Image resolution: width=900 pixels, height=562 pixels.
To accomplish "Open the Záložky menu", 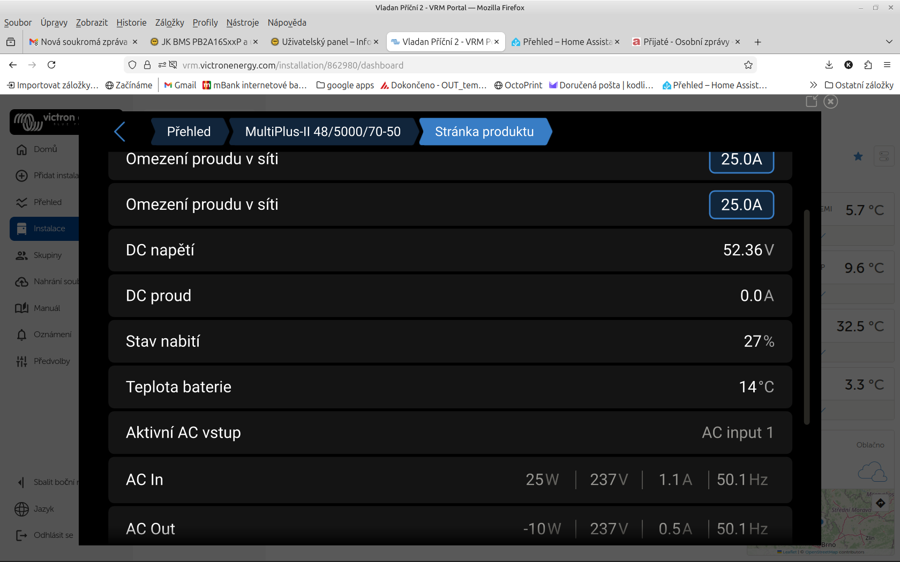I will (x=170, y=22).
